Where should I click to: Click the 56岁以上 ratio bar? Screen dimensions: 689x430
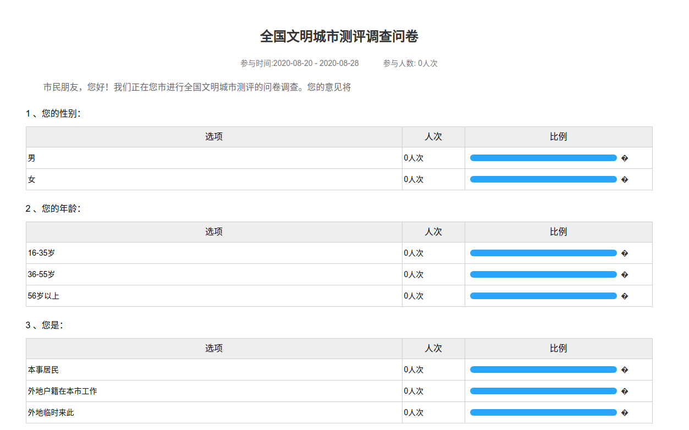click(543, 296)
